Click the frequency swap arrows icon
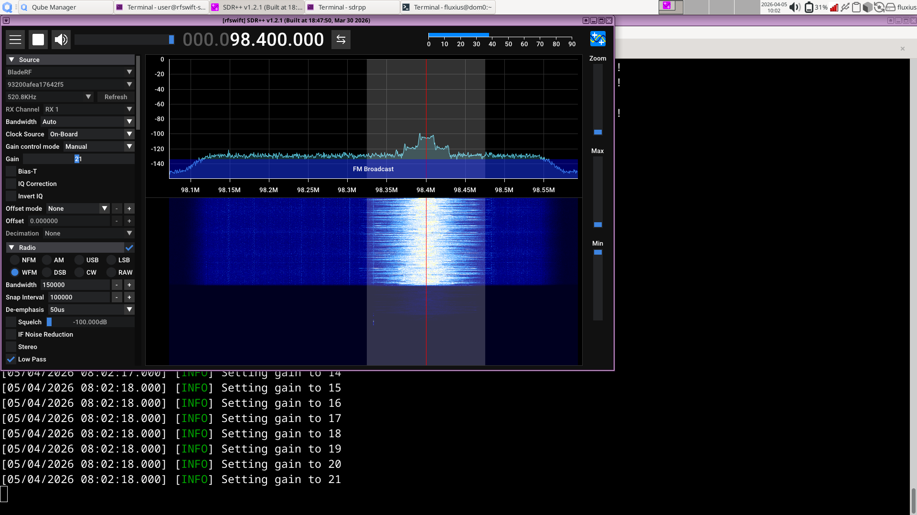This screenshot has height=515, width=917. [341, 39]
